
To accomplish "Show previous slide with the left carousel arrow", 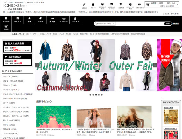I will [37, 65].
